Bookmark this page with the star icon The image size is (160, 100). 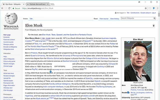tap(146, 8)
